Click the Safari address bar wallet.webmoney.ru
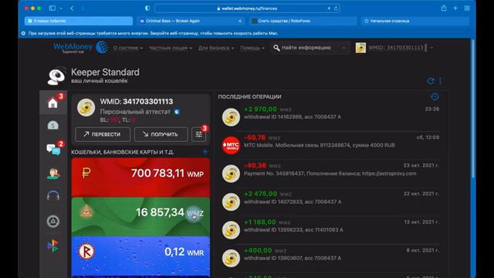 coord(247,8)
